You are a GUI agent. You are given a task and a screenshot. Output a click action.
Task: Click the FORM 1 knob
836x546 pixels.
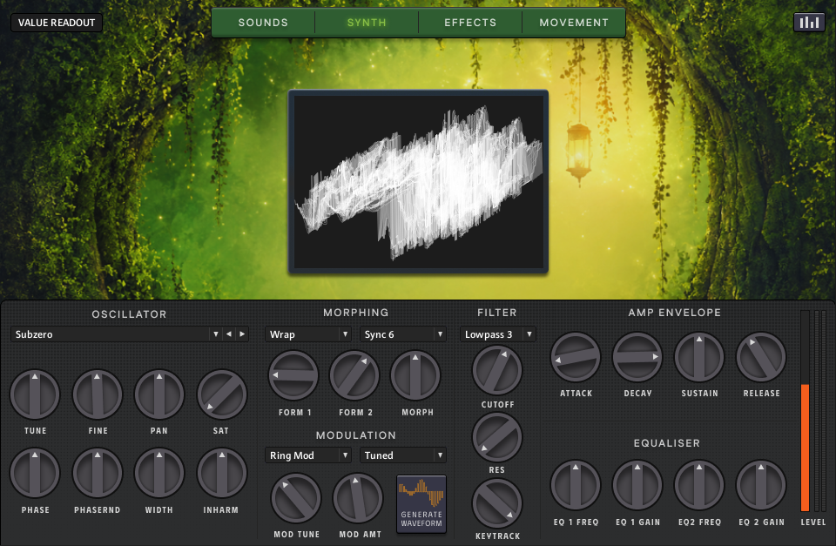(293, 375)
